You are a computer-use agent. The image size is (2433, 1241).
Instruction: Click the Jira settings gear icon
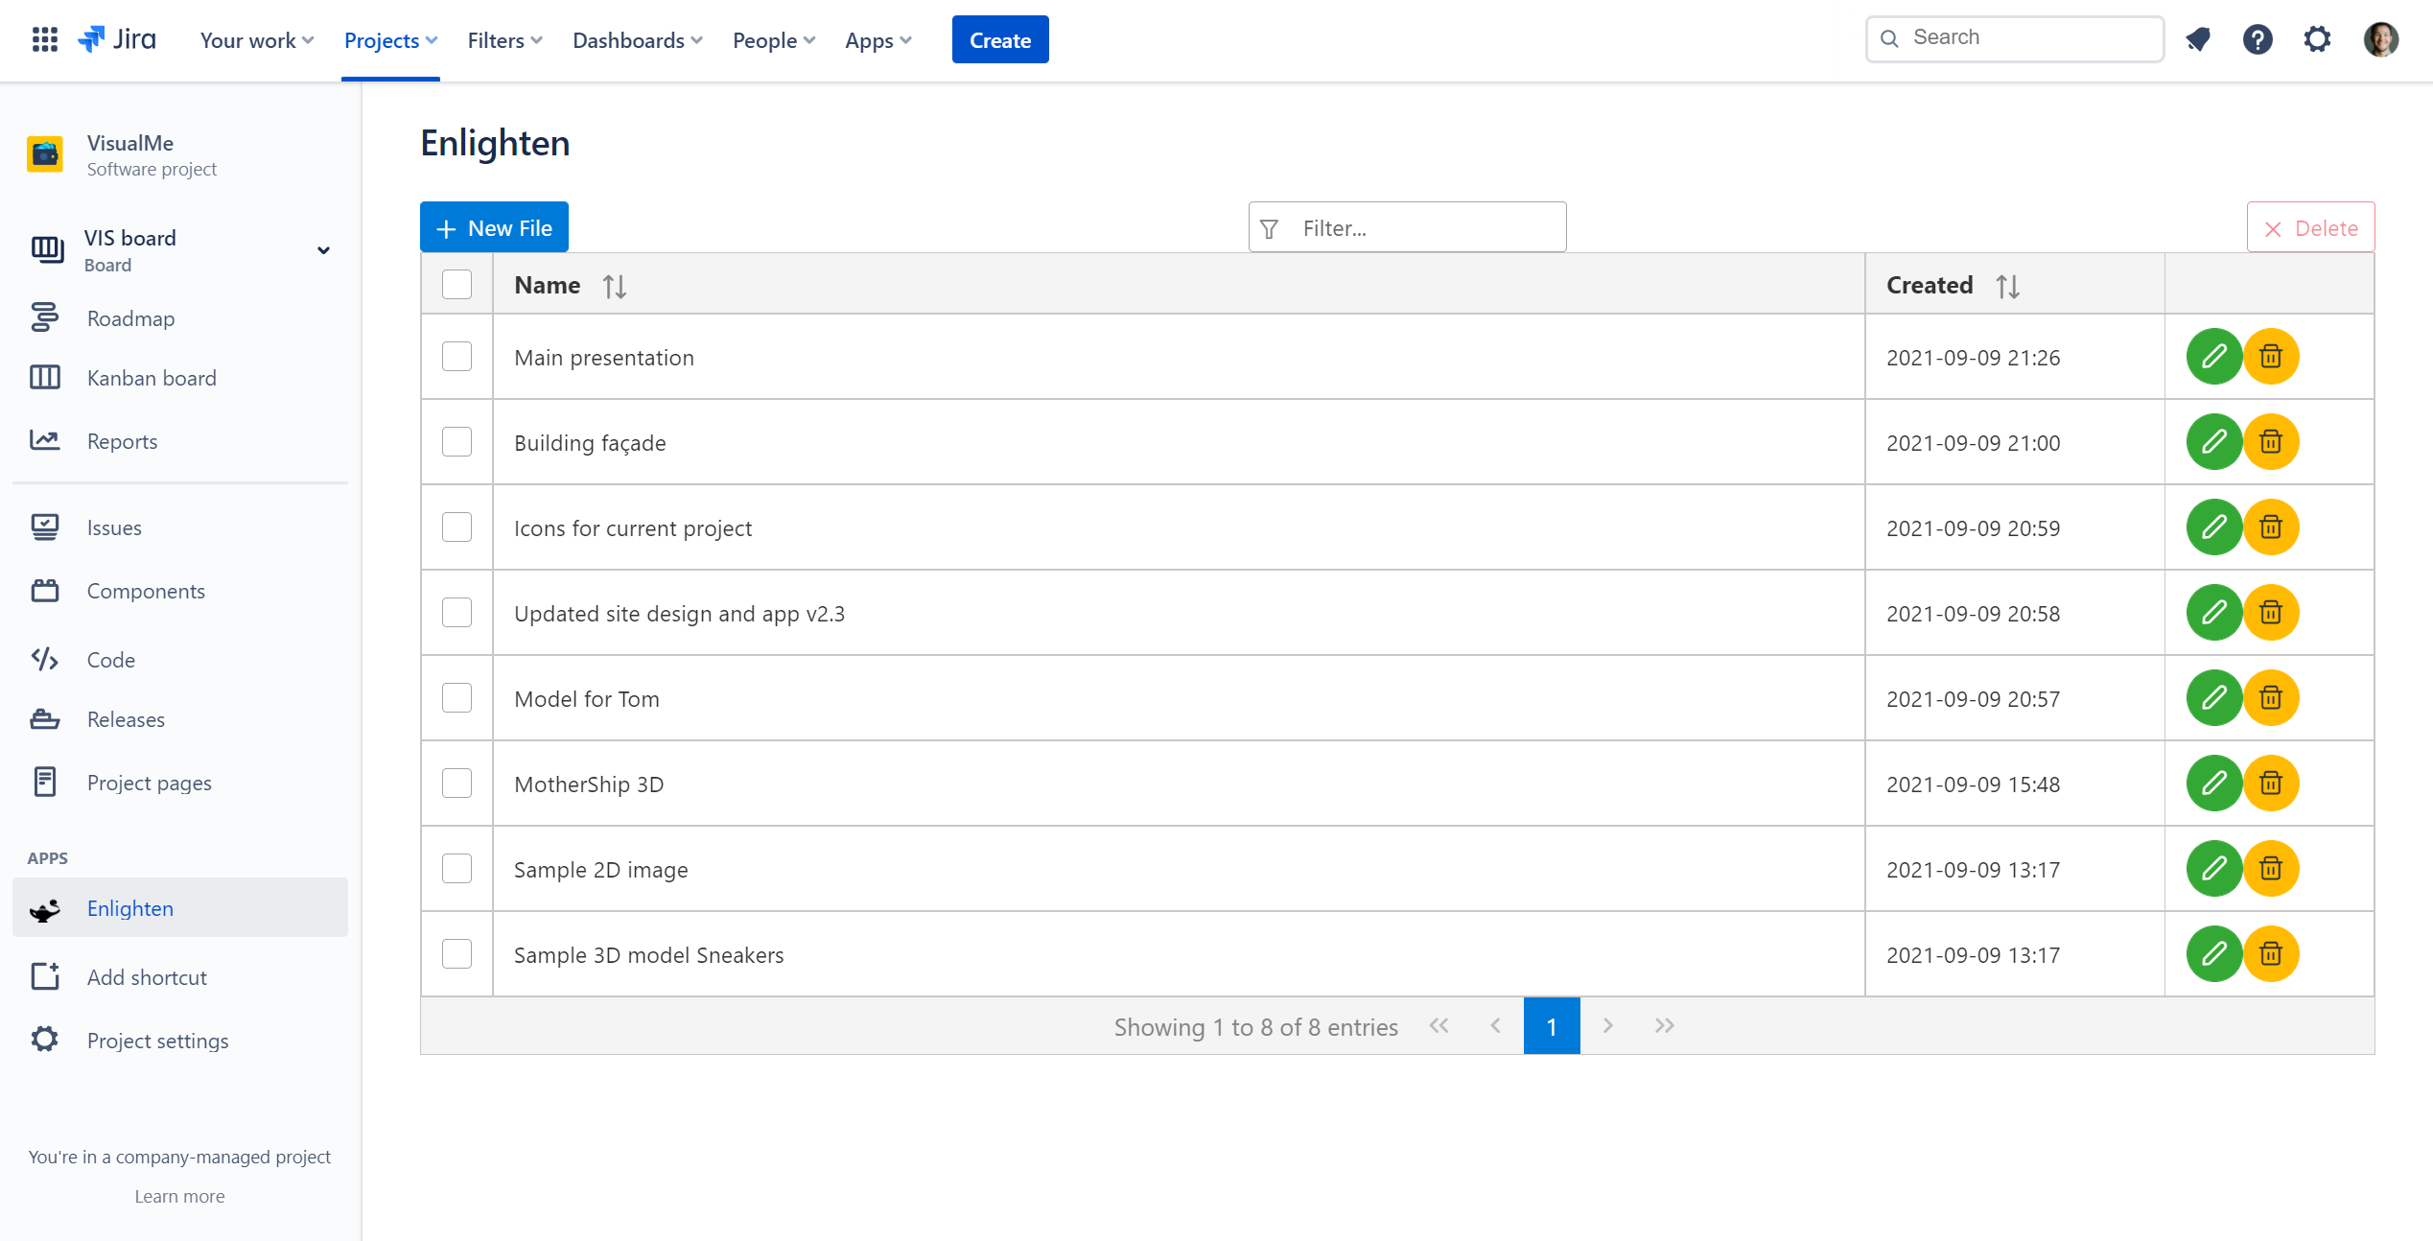(2317, 39)
